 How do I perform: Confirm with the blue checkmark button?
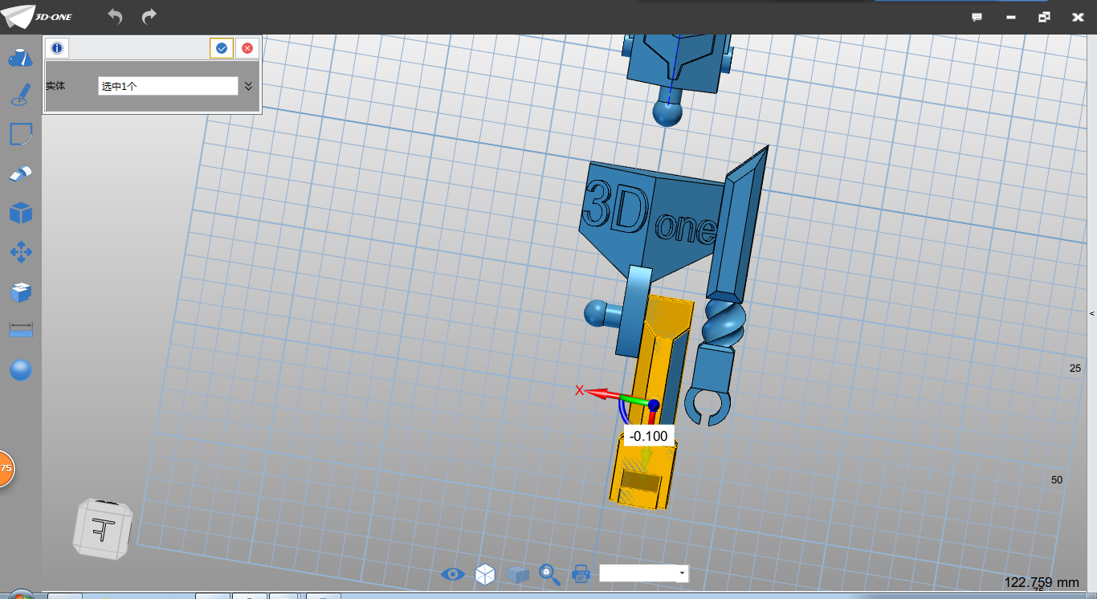(222, 48)
